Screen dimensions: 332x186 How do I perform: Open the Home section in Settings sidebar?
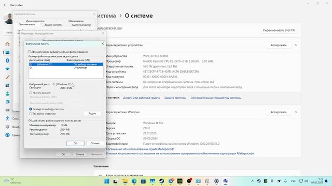point(7,44)
